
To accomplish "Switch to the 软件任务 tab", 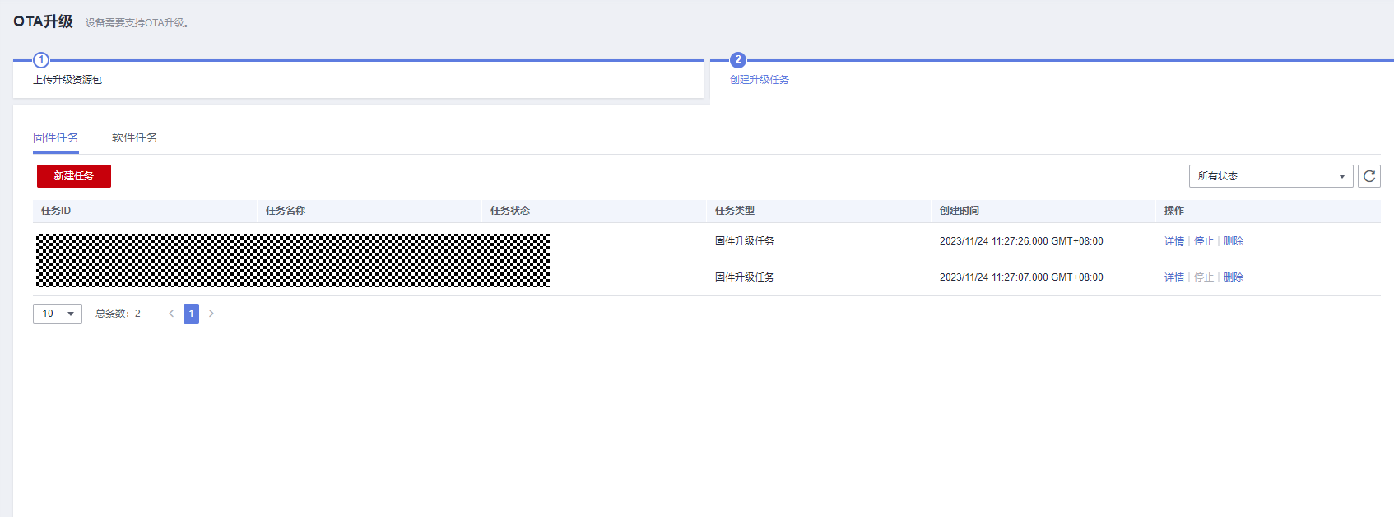I will tap(135, 137).
